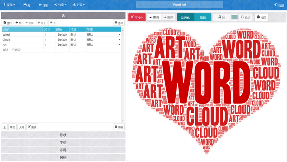Viewport: 287px width, 162px height.
Task: Click the Undo (撤消) arrow button
Action: [x=154, y=17]
